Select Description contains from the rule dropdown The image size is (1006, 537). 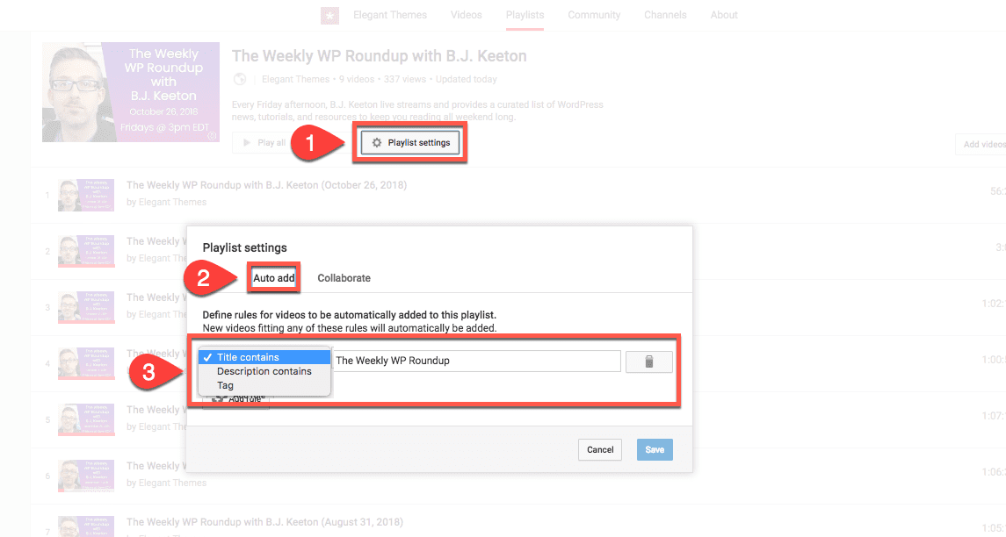click(265, 370)
